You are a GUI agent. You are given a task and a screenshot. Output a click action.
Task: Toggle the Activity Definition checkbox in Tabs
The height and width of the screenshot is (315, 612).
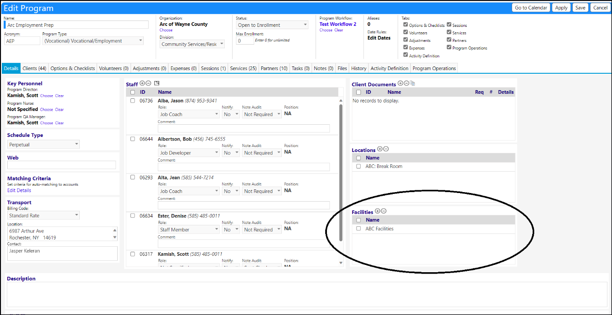click(x=406, y=55)
